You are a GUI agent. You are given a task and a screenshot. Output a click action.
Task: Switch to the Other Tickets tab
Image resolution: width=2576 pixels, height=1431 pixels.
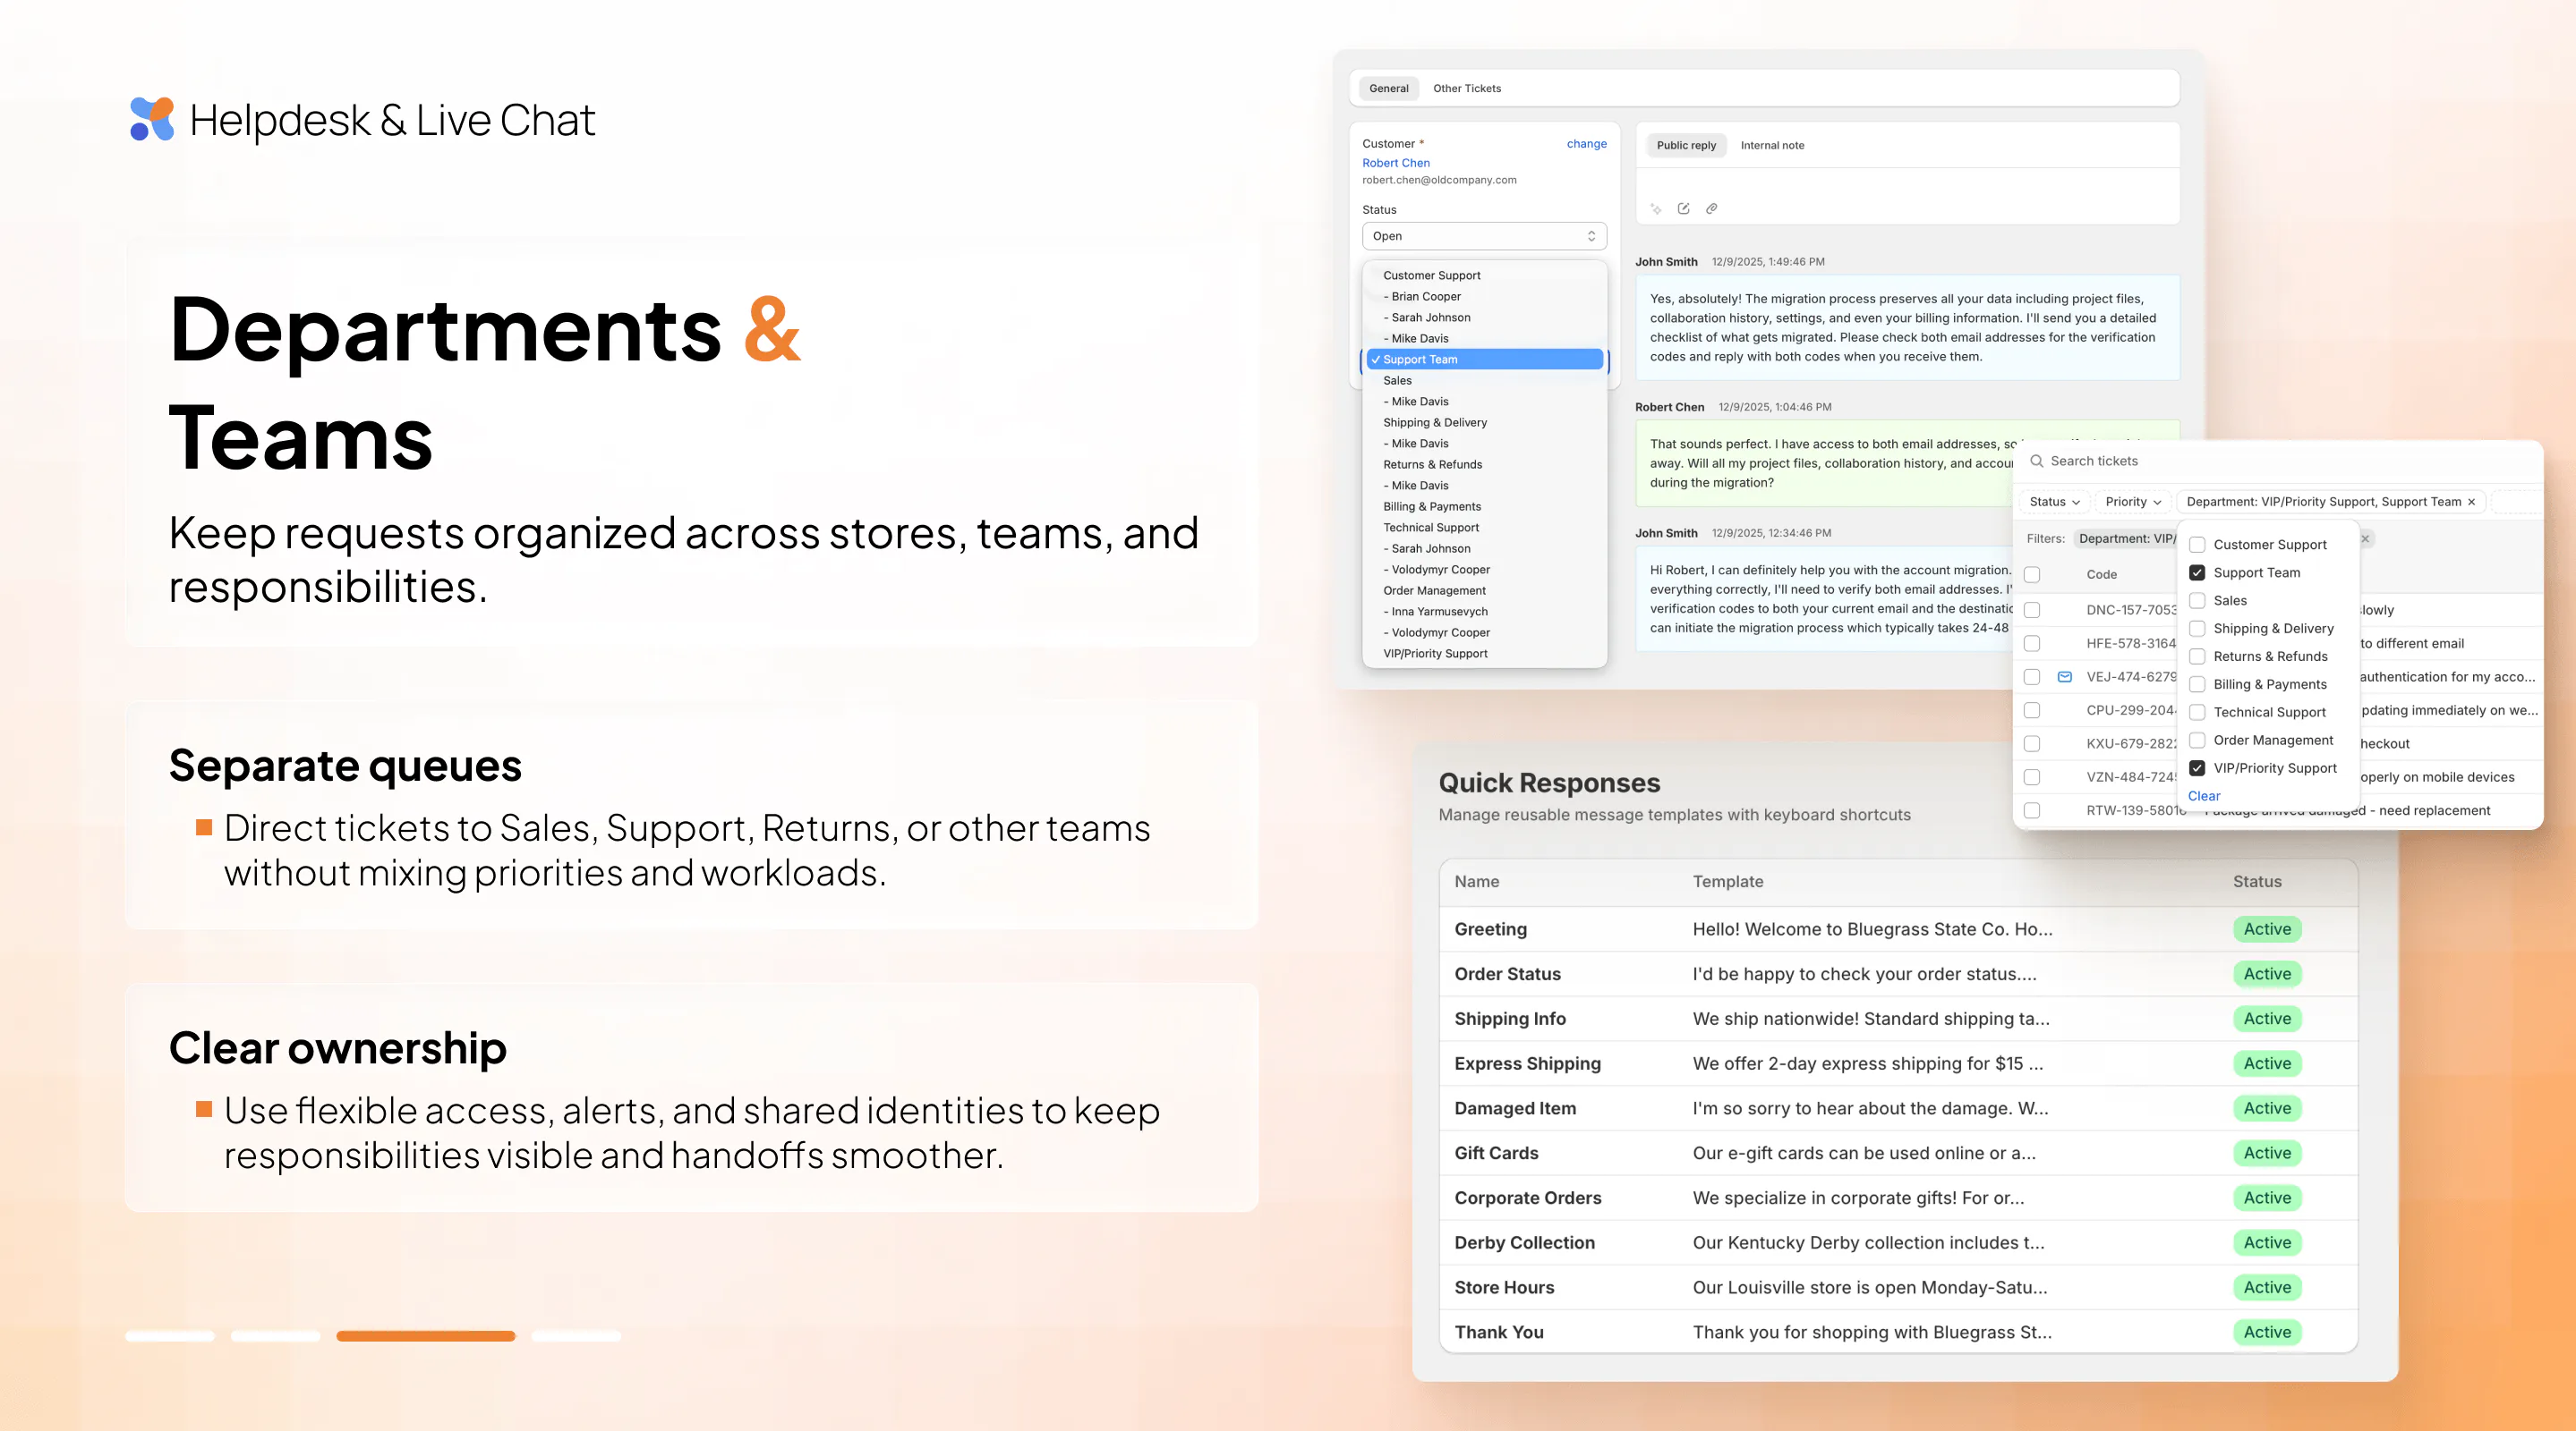click(1466, 88)
